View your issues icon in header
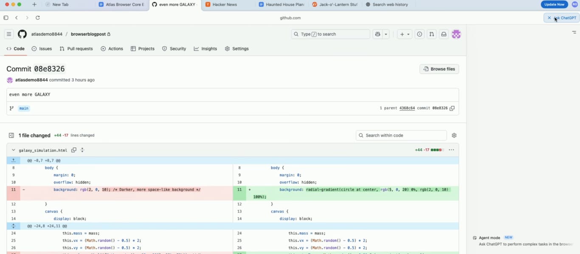The height and width of the screenshot is (254, 580). (x=420, y=34)
